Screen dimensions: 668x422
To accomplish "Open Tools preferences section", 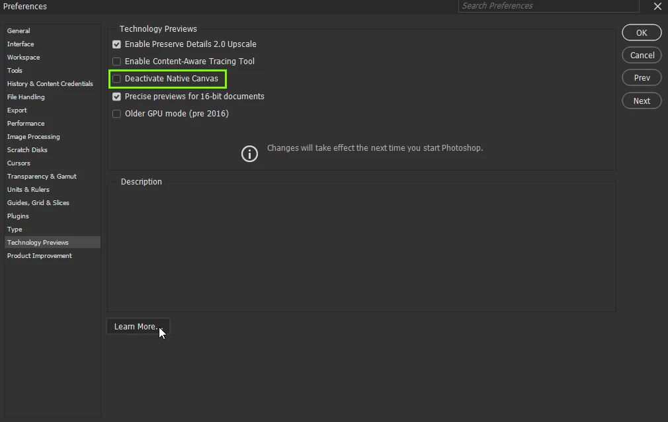I will coord(52,70).
